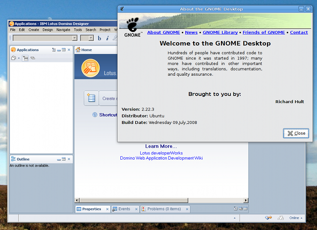The width and height of the screenshot is (317, 230).
Task: Click the minimize-restore icon in bottom panel toolbar
Action: (x=241, y=209)
